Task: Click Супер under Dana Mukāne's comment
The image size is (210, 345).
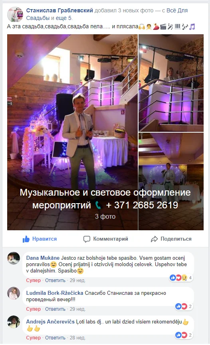Action: (x=33, y=280)
